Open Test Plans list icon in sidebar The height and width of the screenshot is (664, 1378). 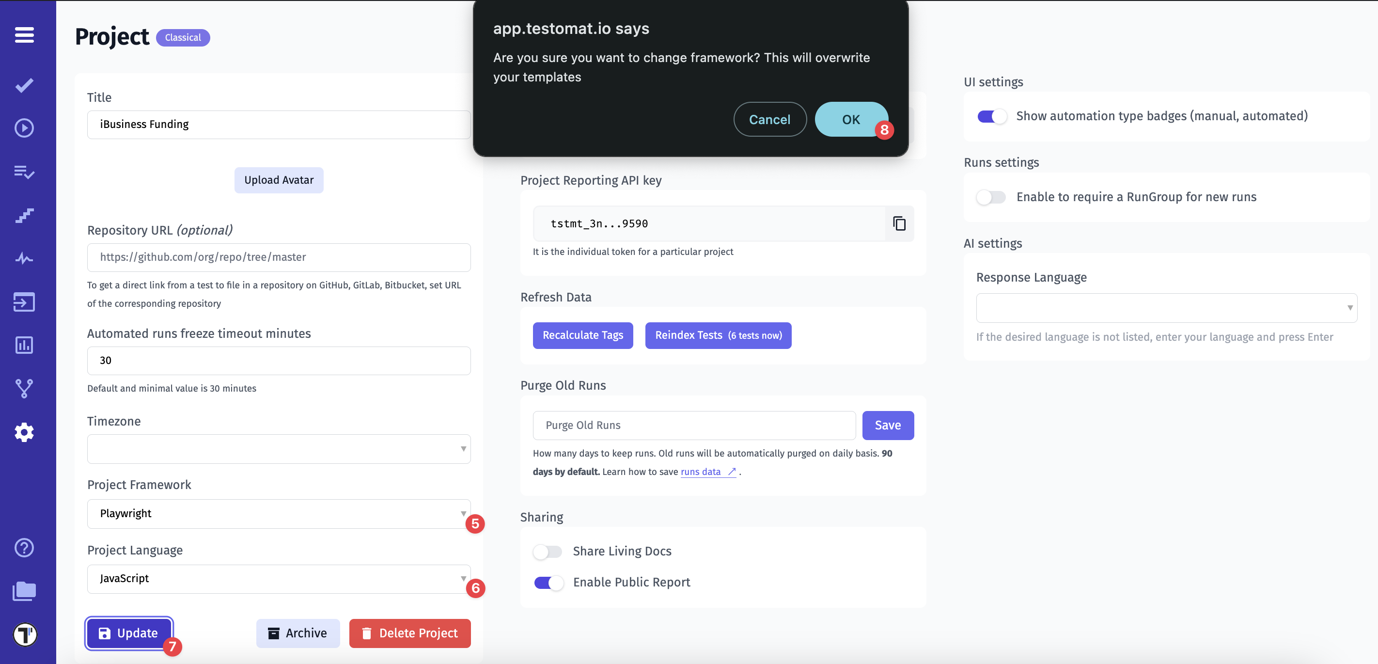click(24, 172)
